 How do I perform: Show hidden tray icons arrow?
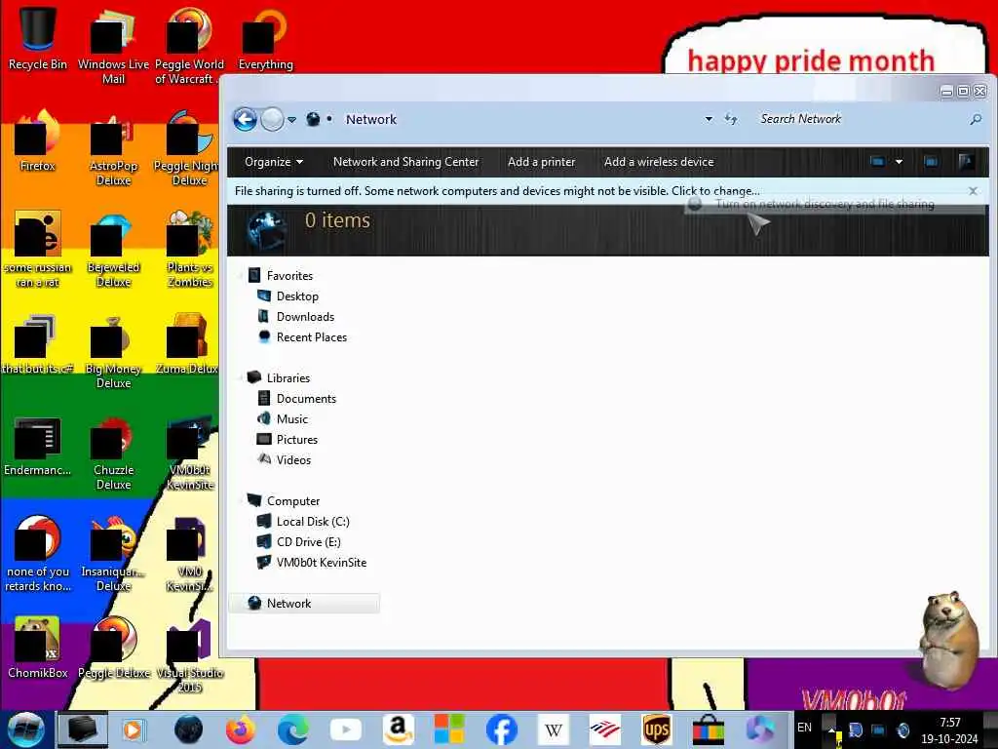tap(831, 729)
